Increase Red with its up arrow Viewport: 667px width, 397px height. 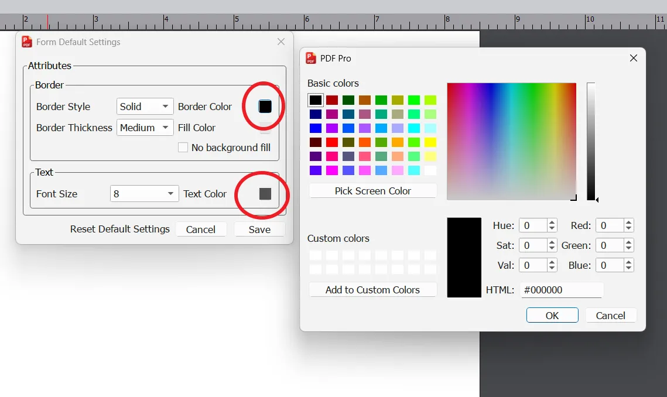[629, 222]
